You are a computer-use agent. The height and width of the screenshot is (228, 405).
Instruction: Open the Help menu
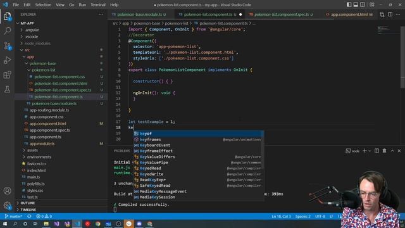point(114,4)
